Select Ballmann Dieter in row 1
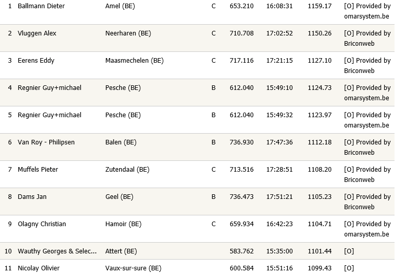This screenshot has height=275, width=395. pyautogui.click(x=41, y=6)
